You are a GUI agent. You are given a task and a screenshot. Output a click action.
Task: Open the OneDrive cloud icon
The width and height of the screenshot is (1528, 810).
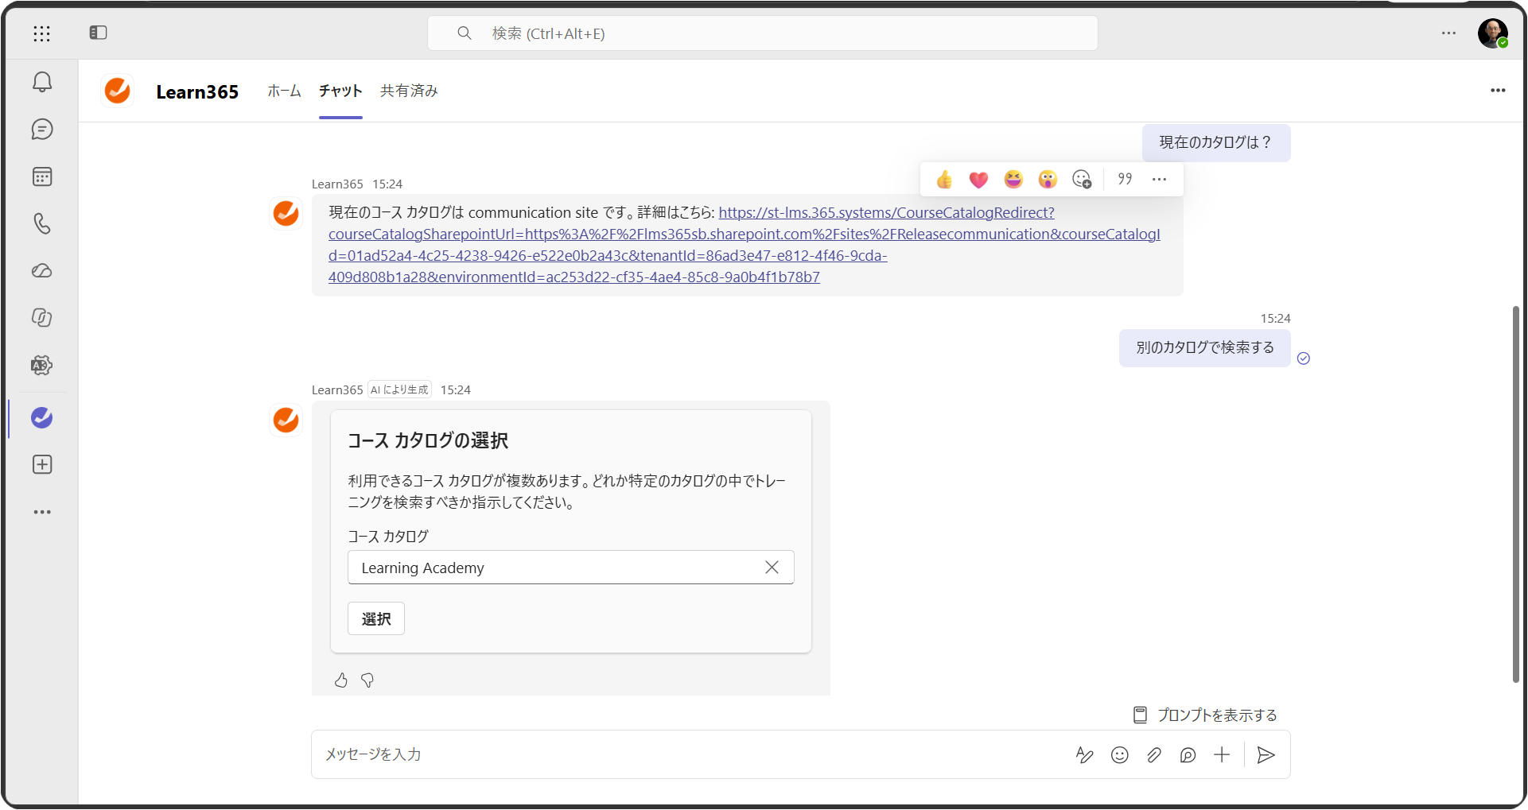(x=42, y=271)
